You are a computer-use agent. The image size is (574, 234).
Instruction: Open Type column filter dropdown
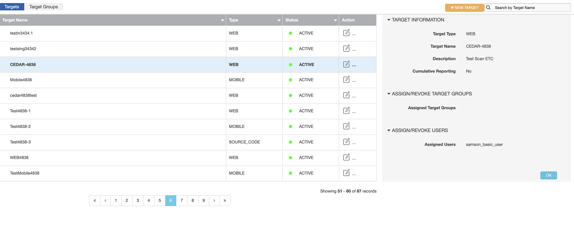(x=279, y=20)
